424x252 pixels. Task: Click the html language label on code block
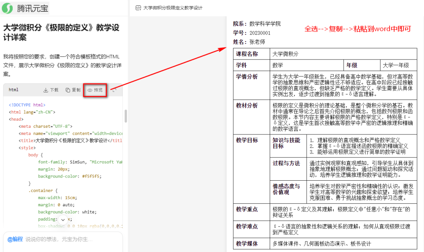(13, 90)
